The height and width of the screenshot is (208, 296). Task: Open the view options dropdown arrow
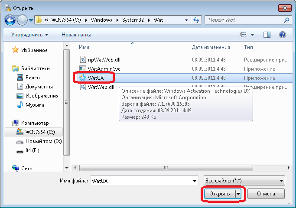point(252,35)
